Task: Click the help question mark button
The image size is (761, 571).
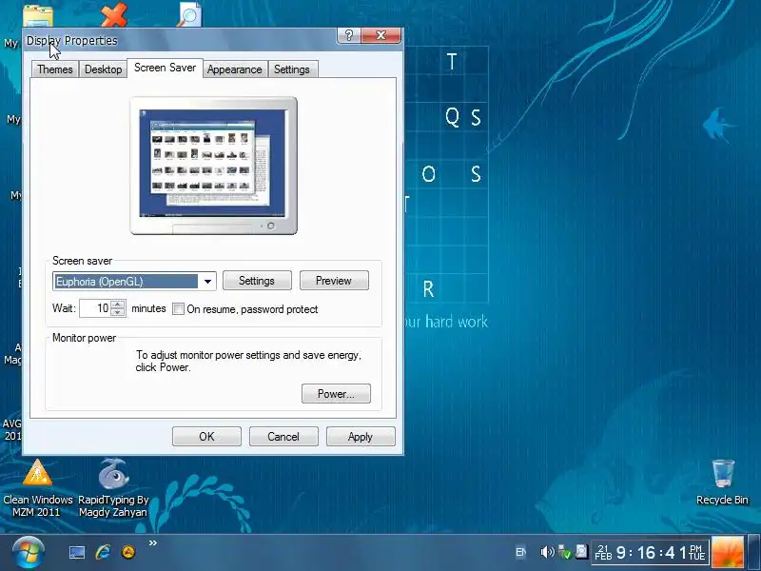Action: (x=348, y=35)
